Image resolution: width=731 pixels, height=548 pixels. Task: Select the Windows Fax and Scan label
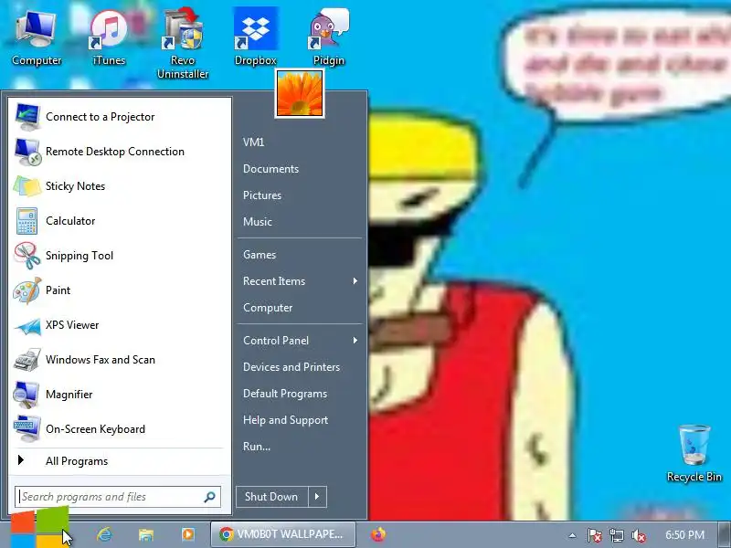click(101, 360)
